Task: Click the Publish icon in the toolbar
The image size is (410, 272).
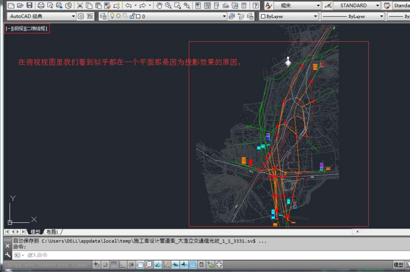Action: [x=59, y=5]
